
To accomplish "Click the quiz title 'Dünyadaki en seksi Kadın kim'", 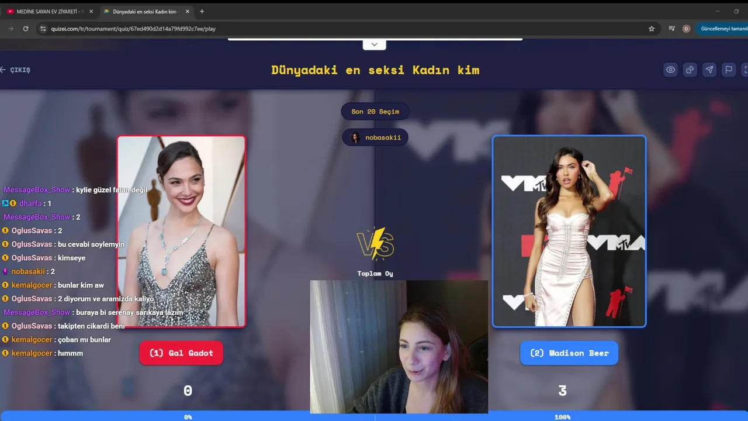I will (375, 70).
